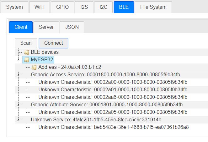Select characteristic 00002a00 in the tree

pos(113,82)
